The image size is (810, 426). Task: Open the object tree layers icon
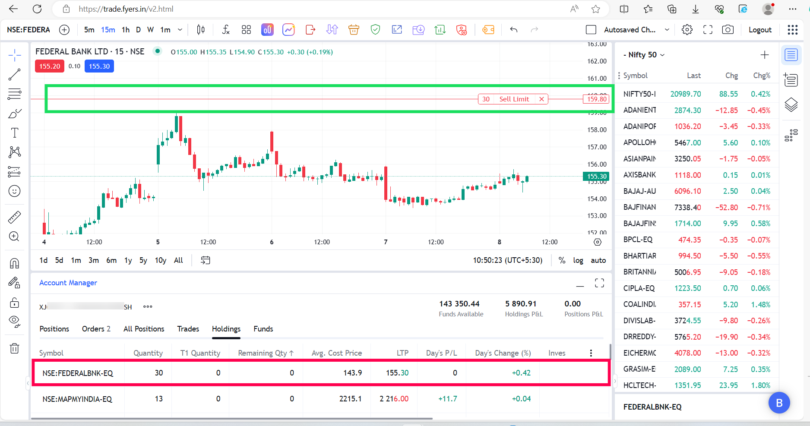tap(791, 105)
